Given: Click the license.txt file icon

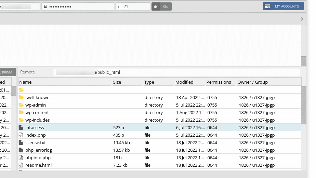Looking at the screenshot, I should [x=21, y=142].
